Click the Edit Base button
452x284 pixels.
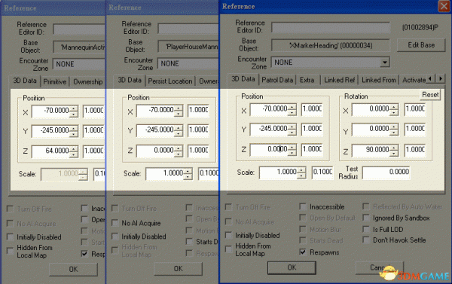coord(421,45)
